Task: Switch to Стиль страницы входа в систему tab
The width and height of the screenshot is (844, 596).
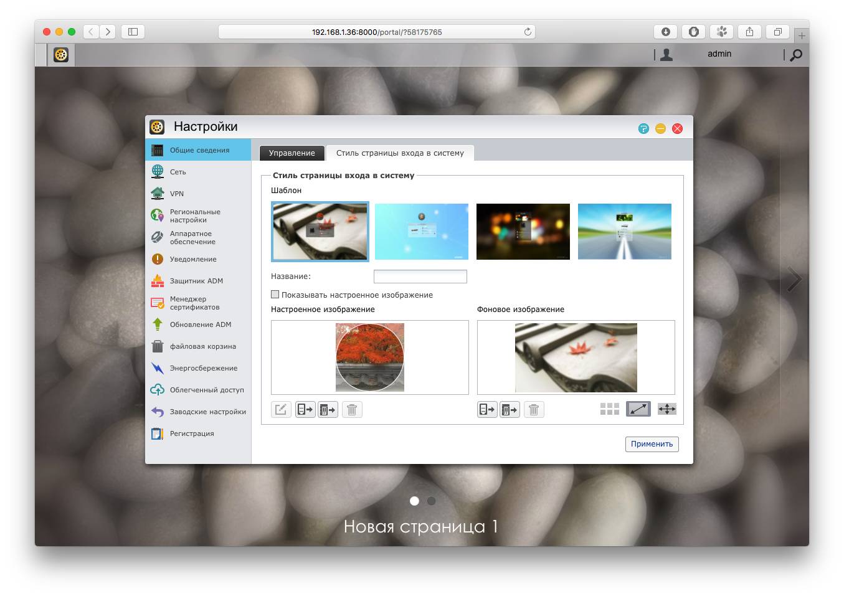Action: (x=400, y=153)
